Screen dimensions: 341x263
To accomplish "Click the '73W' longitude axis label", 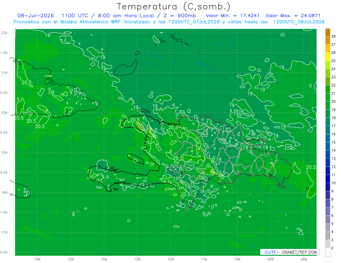I will point(137,259).
